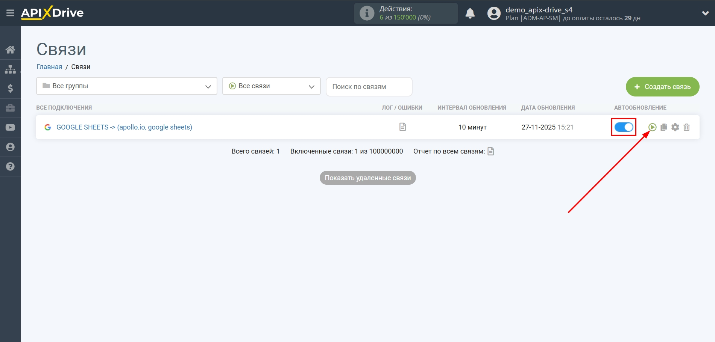Click the 'Показать удаленные связи' button

point(367,178)
